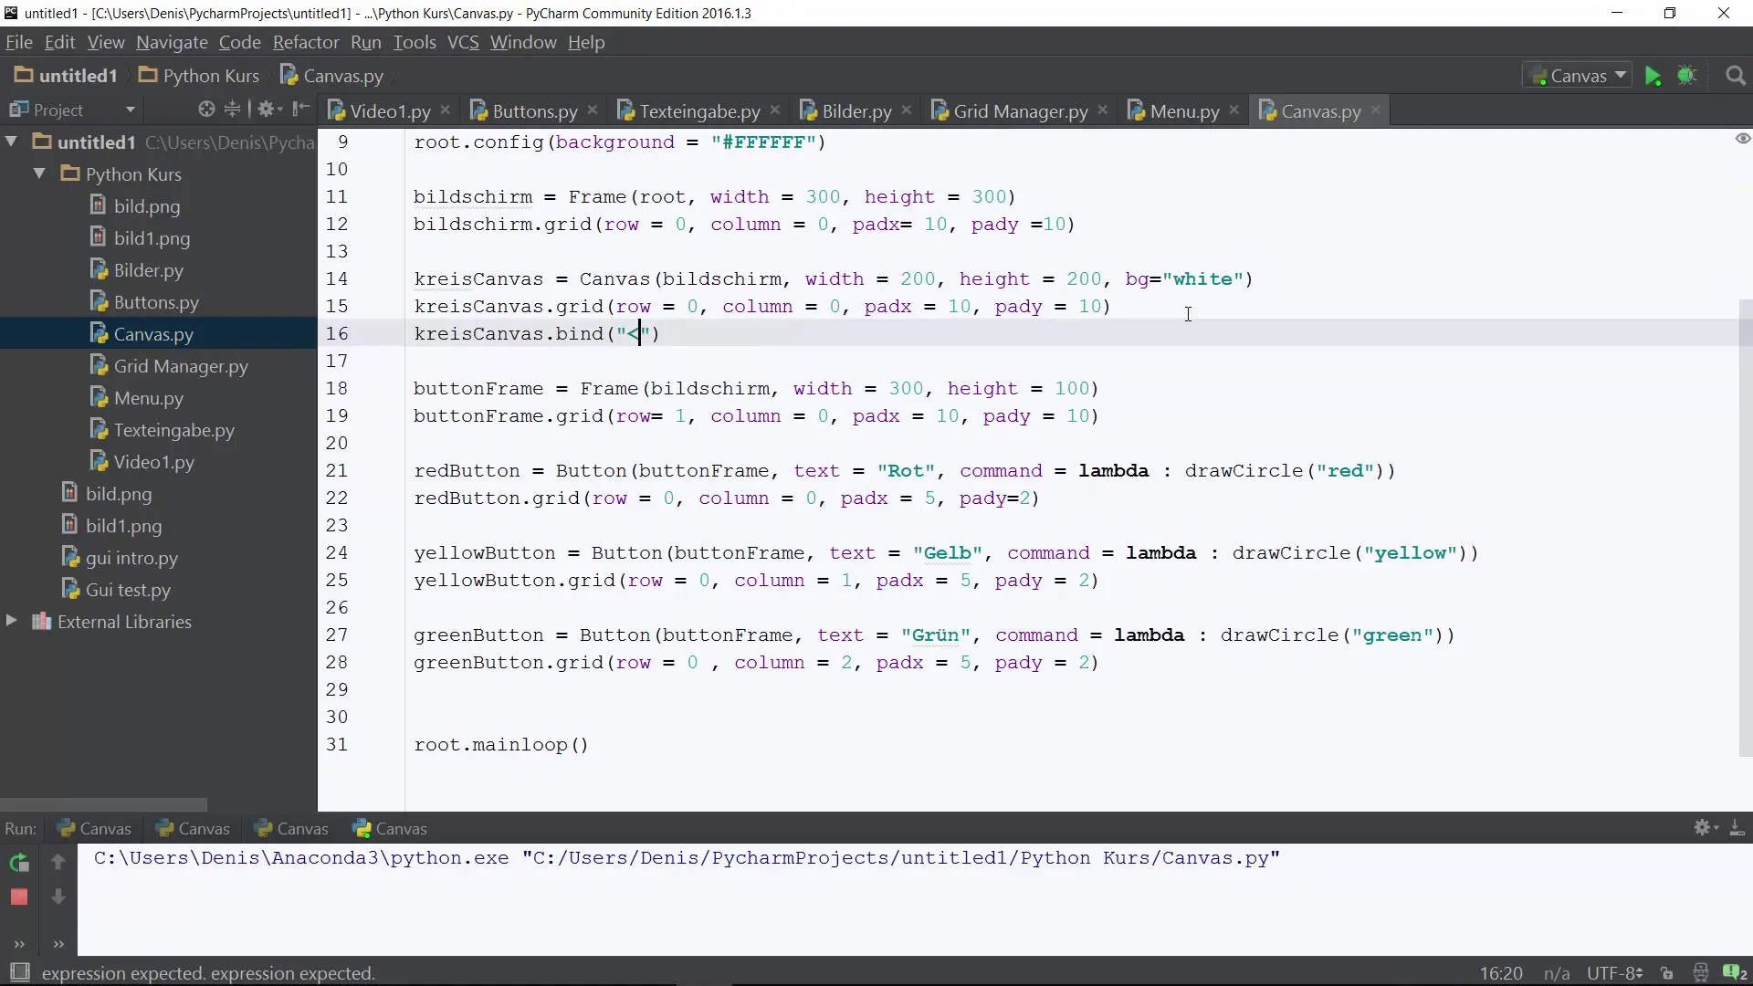Image resolution: width=1753 pixels, height=986 pixels.
Task: Expand External Libraries node
Action: [x=12, y=621]
